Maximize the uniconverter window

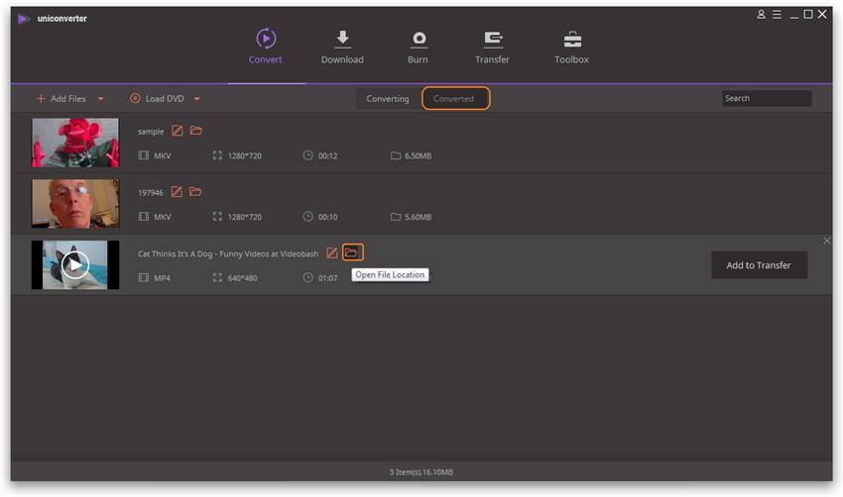click(808, 15)
